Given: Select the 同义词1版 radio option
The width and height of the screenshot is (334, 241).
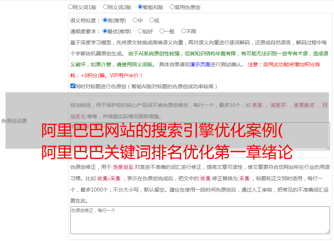Looking at the screenshot, I should click(x=70, y=7).
